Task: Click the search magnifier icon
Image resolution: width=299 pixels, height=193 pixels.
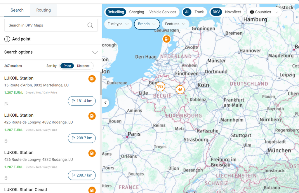Action: (x=90, y=25)
